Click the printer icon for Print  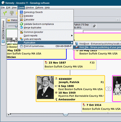21,46
